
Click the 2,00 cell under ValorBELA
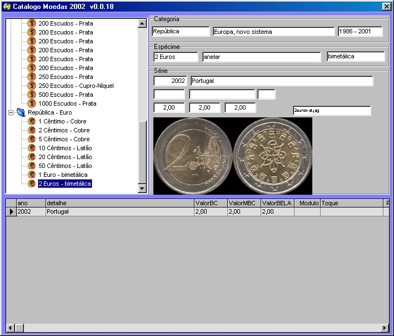(278, 212)
